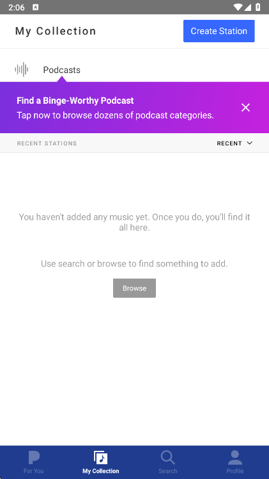
Task: Dismiss the Binge-Worthy Podcast banner
Action: point(245,108)
